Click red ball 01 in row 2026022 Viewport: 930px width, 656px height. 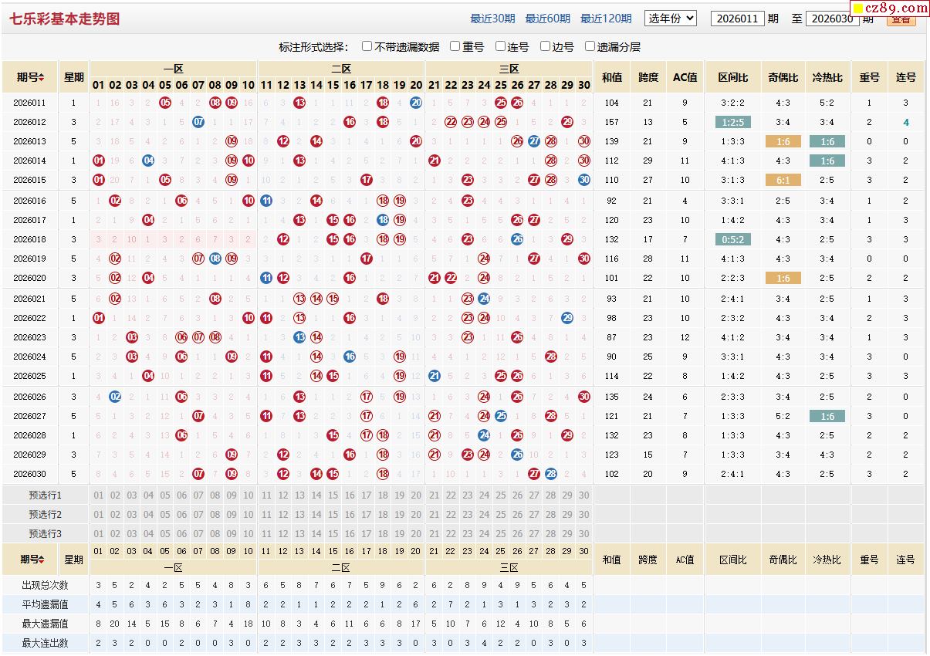pos(98,318)
